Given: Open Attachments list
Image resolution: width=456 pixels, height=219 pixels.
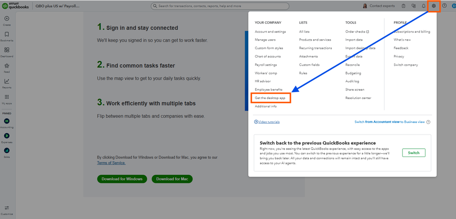Looking at the screenshot, I should [308, 57].
